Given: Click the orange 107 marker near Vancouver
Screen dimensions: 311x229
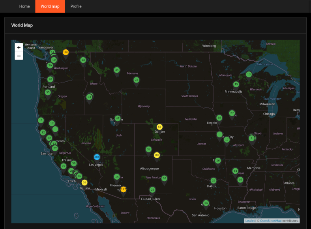Looking at the screenshot, I should point(66,52).
